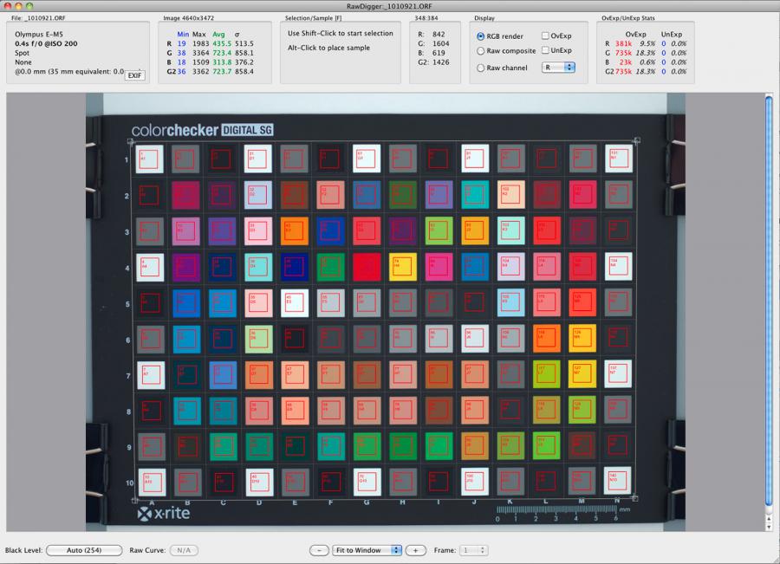The width and height of the screenshot is (780, 564).
Task: Pick the peach patch K2 on the chart
Action: [x=510, y=194]
